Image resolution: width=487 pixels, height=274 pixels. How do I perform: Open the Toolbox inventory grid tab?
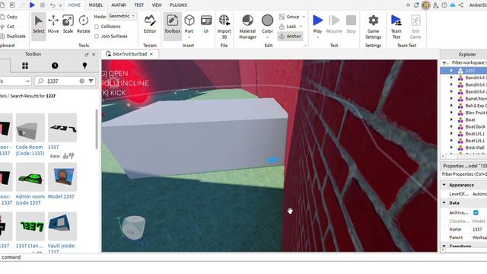click(x=25, y=65)
